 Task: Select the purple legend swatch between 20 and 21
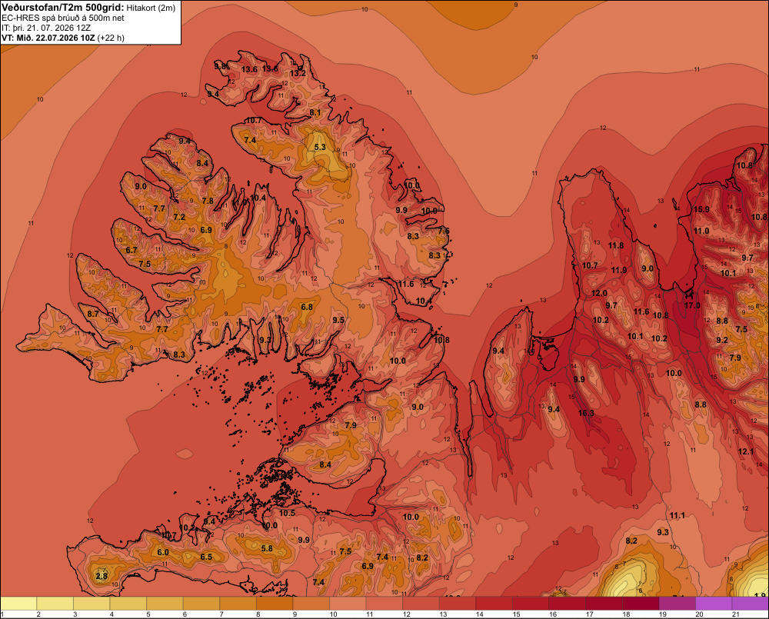pos(714,604)
